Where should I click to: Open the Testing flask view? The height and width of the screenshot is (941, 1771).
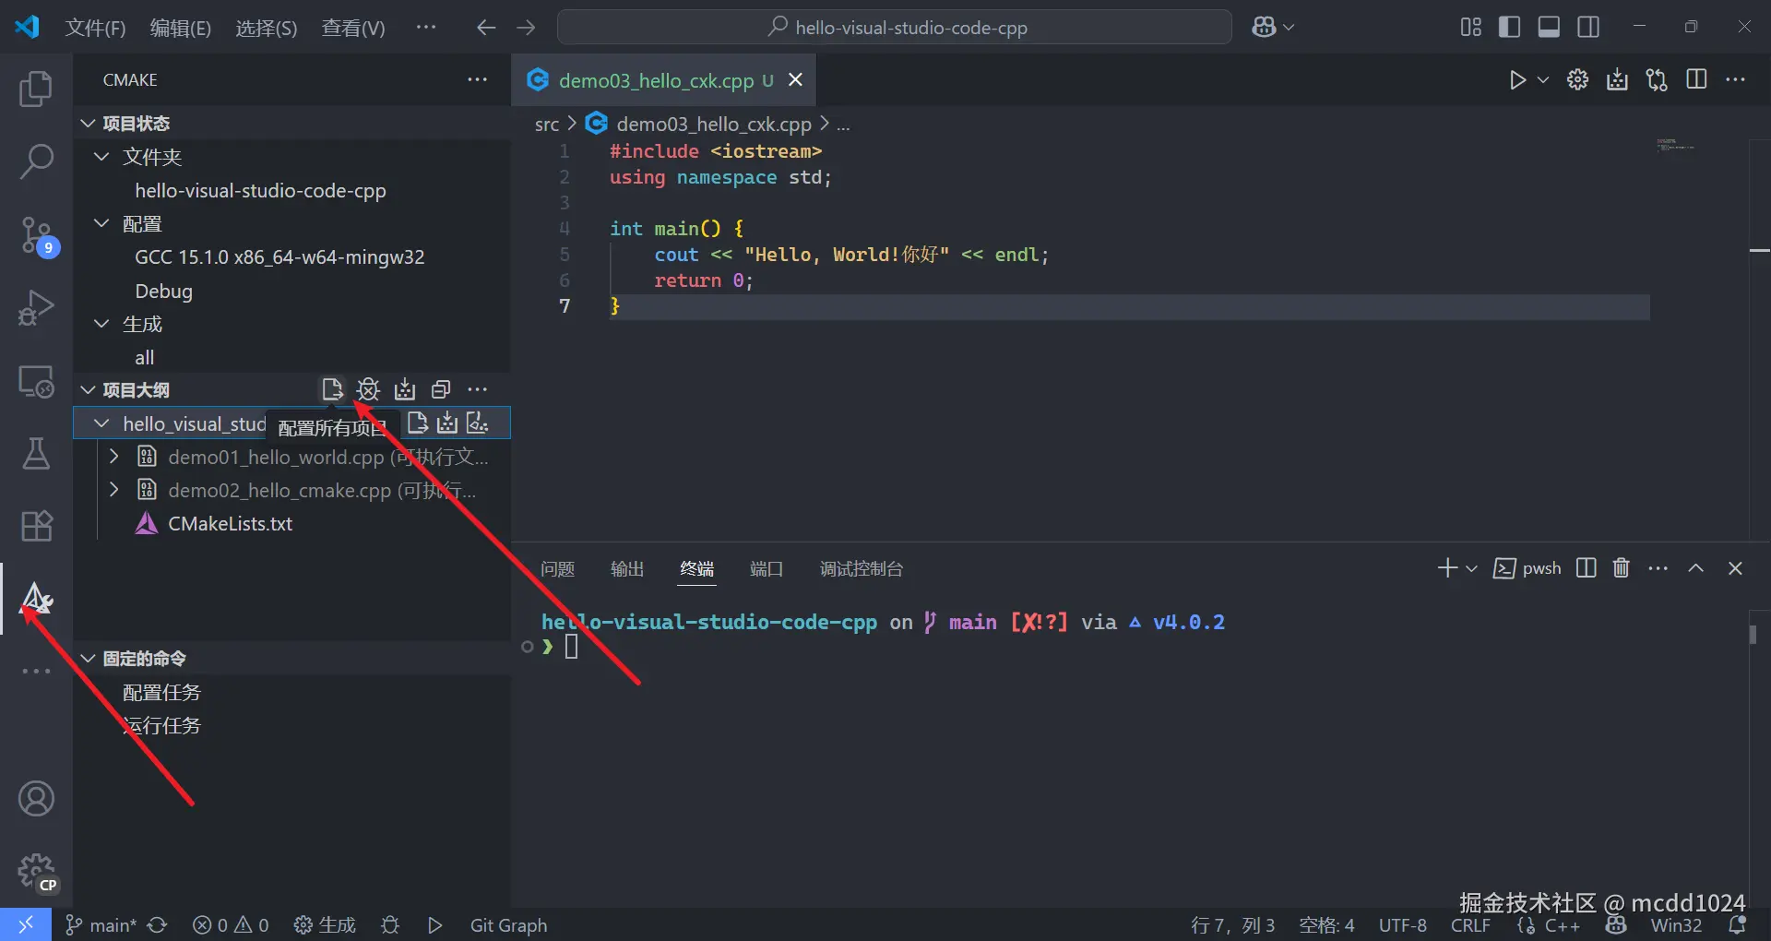pos(36,453)
